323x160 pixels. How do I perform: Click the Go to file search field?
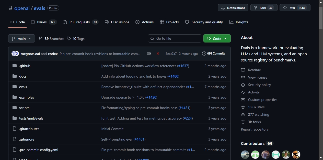pyautogui.click(x=175, y=38)
